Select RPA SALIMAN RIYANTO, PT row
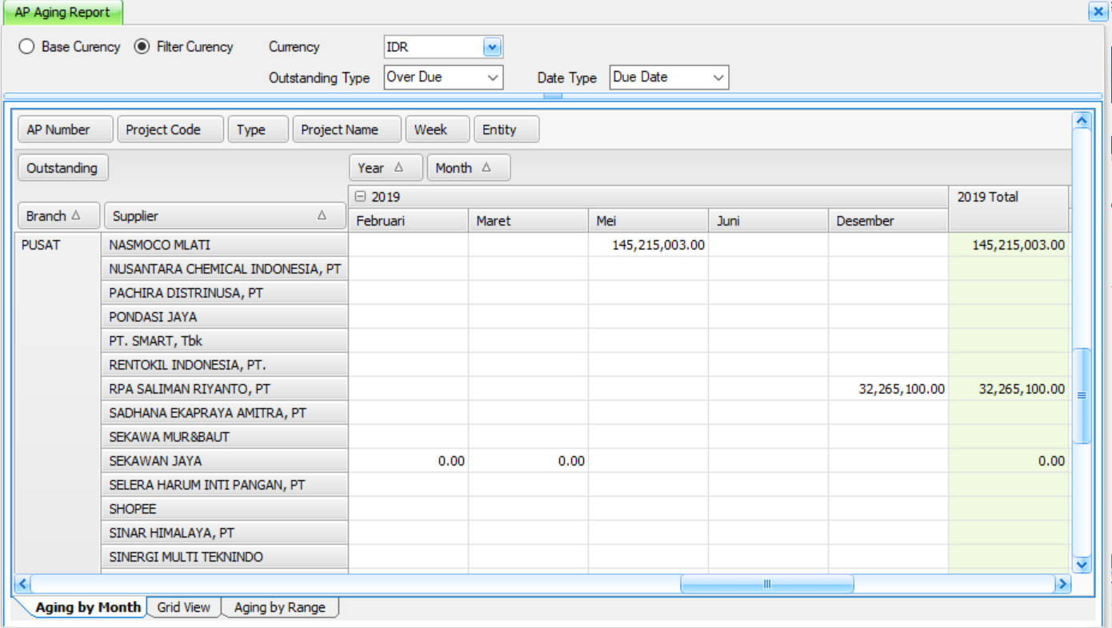Viewport: 1112px width, 628px height. pos(224,389)
